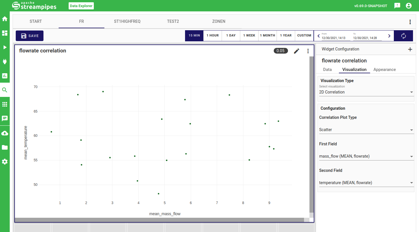Open the dashboard icon in sidebar
This screenshot has width=419, height=232.
(x=5, y=33)
